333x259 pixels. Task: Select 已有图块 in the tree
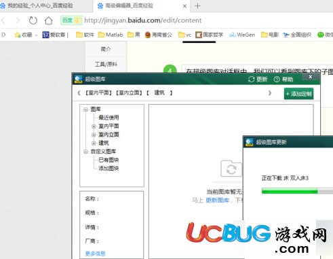click(109, 160)
